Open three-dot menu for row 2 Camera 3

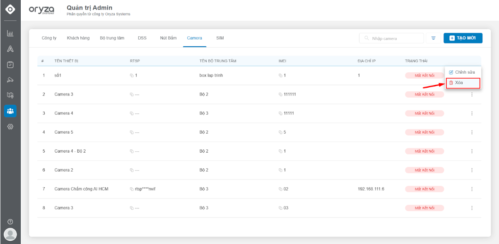(472, 94)
